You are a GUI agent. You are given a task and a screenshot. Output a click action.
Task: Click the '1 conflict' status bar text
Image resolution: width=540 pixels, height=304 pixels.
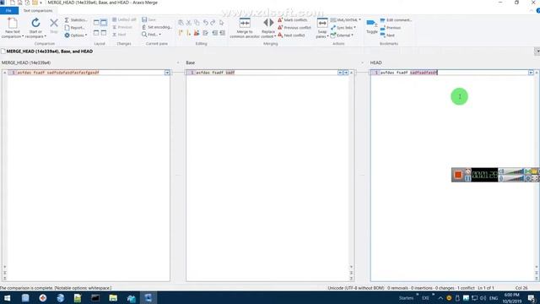pyautogui.click(x=467, y=288)
